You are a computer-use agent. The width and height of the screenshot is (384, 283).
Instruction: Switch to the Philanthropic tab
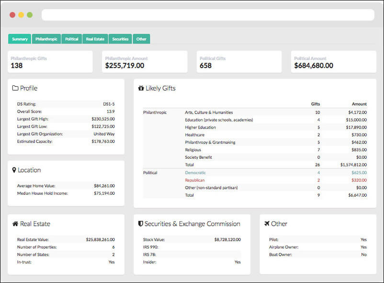pyautogui.click(x=46, y=39)
